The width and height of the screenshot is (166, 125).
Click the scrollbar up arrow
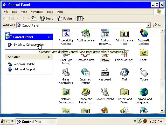coord(162,31)
